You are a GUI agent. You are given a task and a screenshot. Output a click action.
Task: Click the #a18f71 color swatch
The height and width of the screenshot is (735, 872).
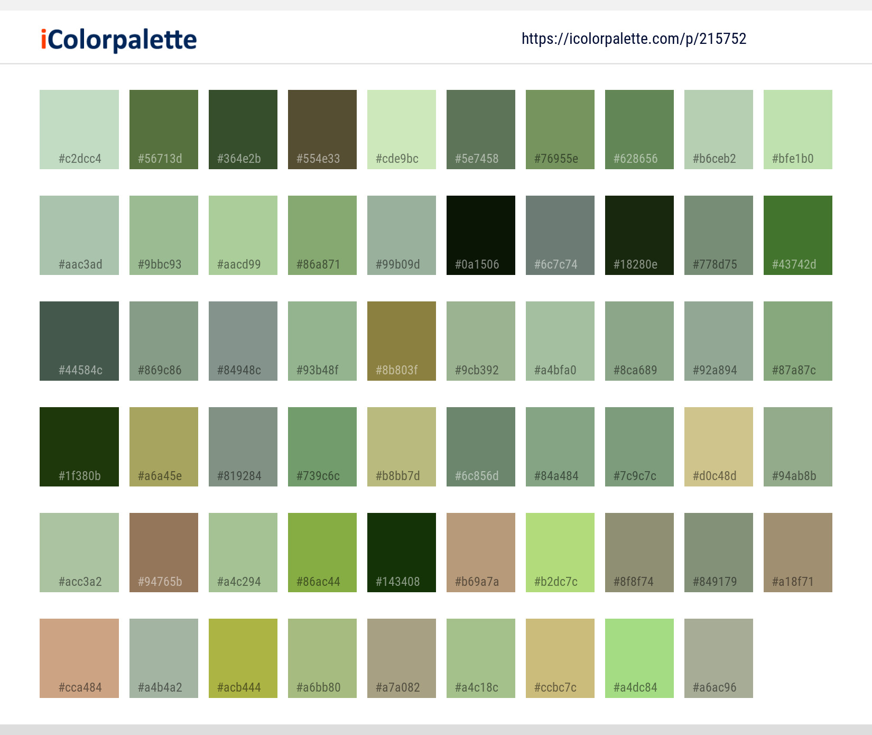pyautogui.click(x=798, y=553)
